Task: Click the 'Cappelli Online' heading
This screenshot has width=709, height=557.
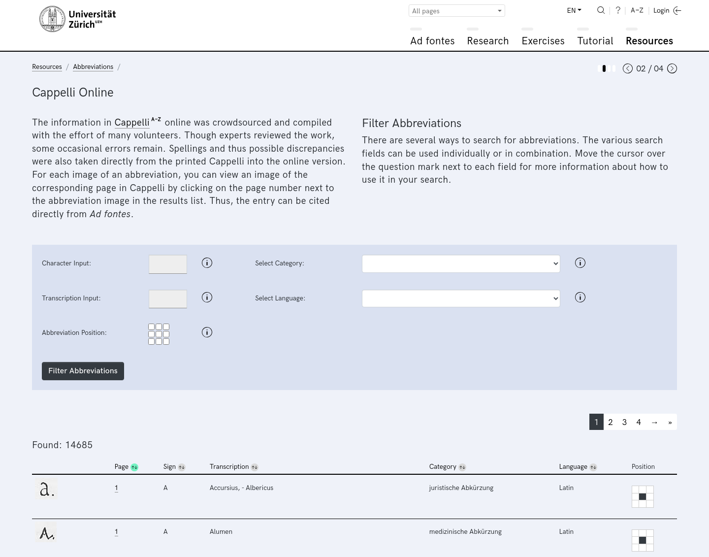Action: [73, 93]
